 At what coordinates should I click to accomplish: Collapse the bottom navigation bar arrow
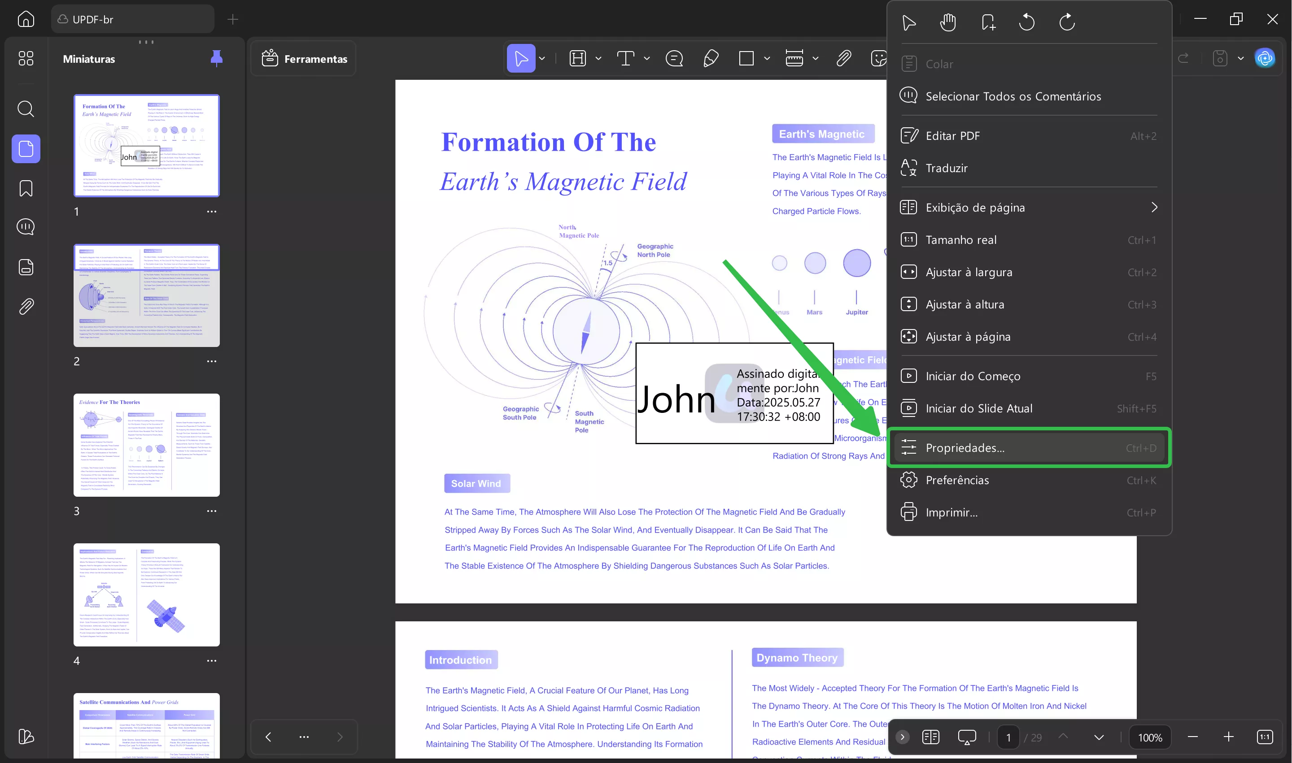point(902,737)
